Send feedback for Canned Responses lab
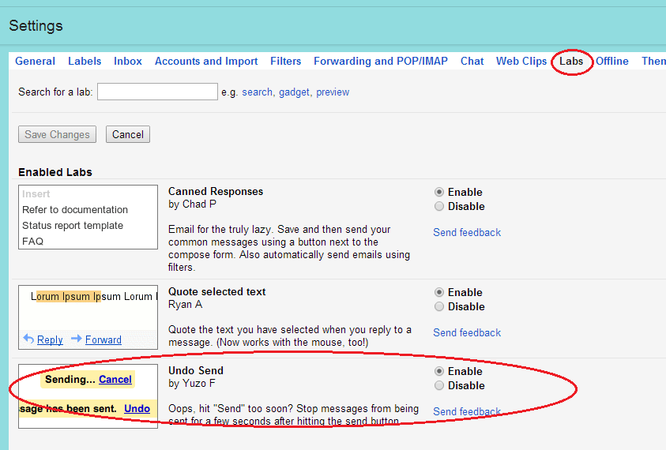666x450 pixels. point(467,232)
